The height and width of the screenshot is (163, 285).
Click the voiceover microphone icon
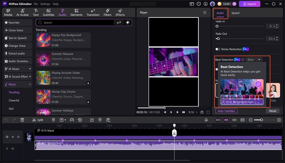point(206,120)
